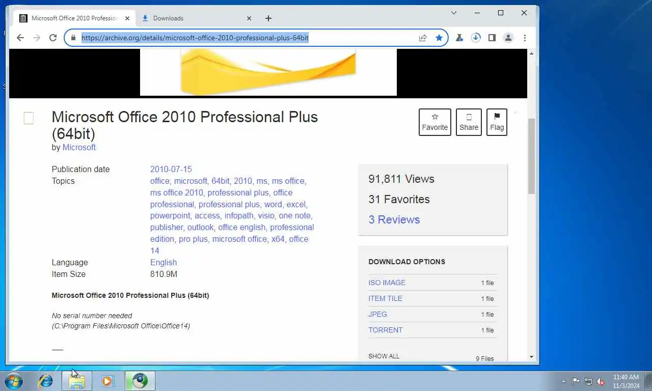Open Windows Media Player from the taskbar
This screenshot has height=391, width=652.
point(107,381)
